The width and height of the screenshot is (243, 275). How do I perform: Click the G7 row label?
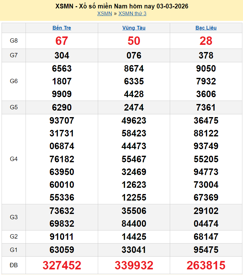click(x=14, y=55)
